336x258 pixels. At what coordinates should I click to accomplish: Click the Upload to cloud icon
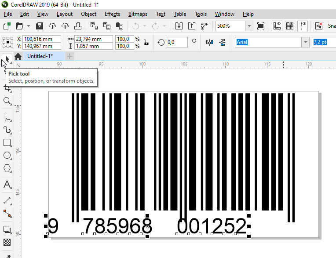click(x=65, y=26)
